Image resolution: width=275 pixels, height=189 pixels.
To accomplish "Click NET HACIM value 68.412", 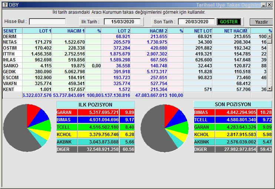I will click(x=243, y=84).
